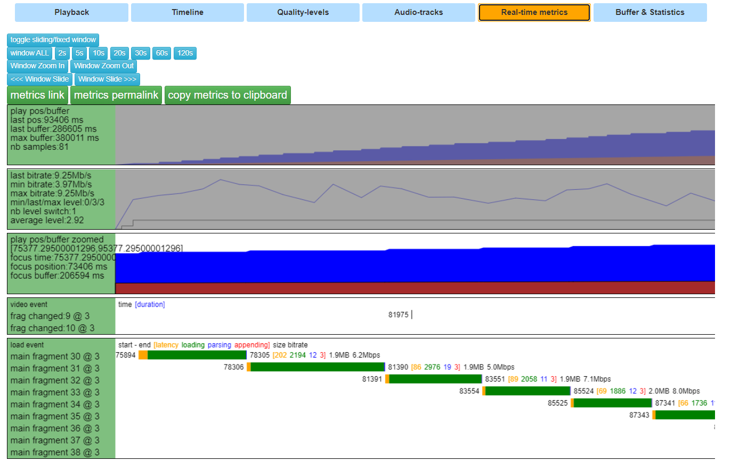Set the window to 2s
Screen dimensions: 731x469
(62, 53)
